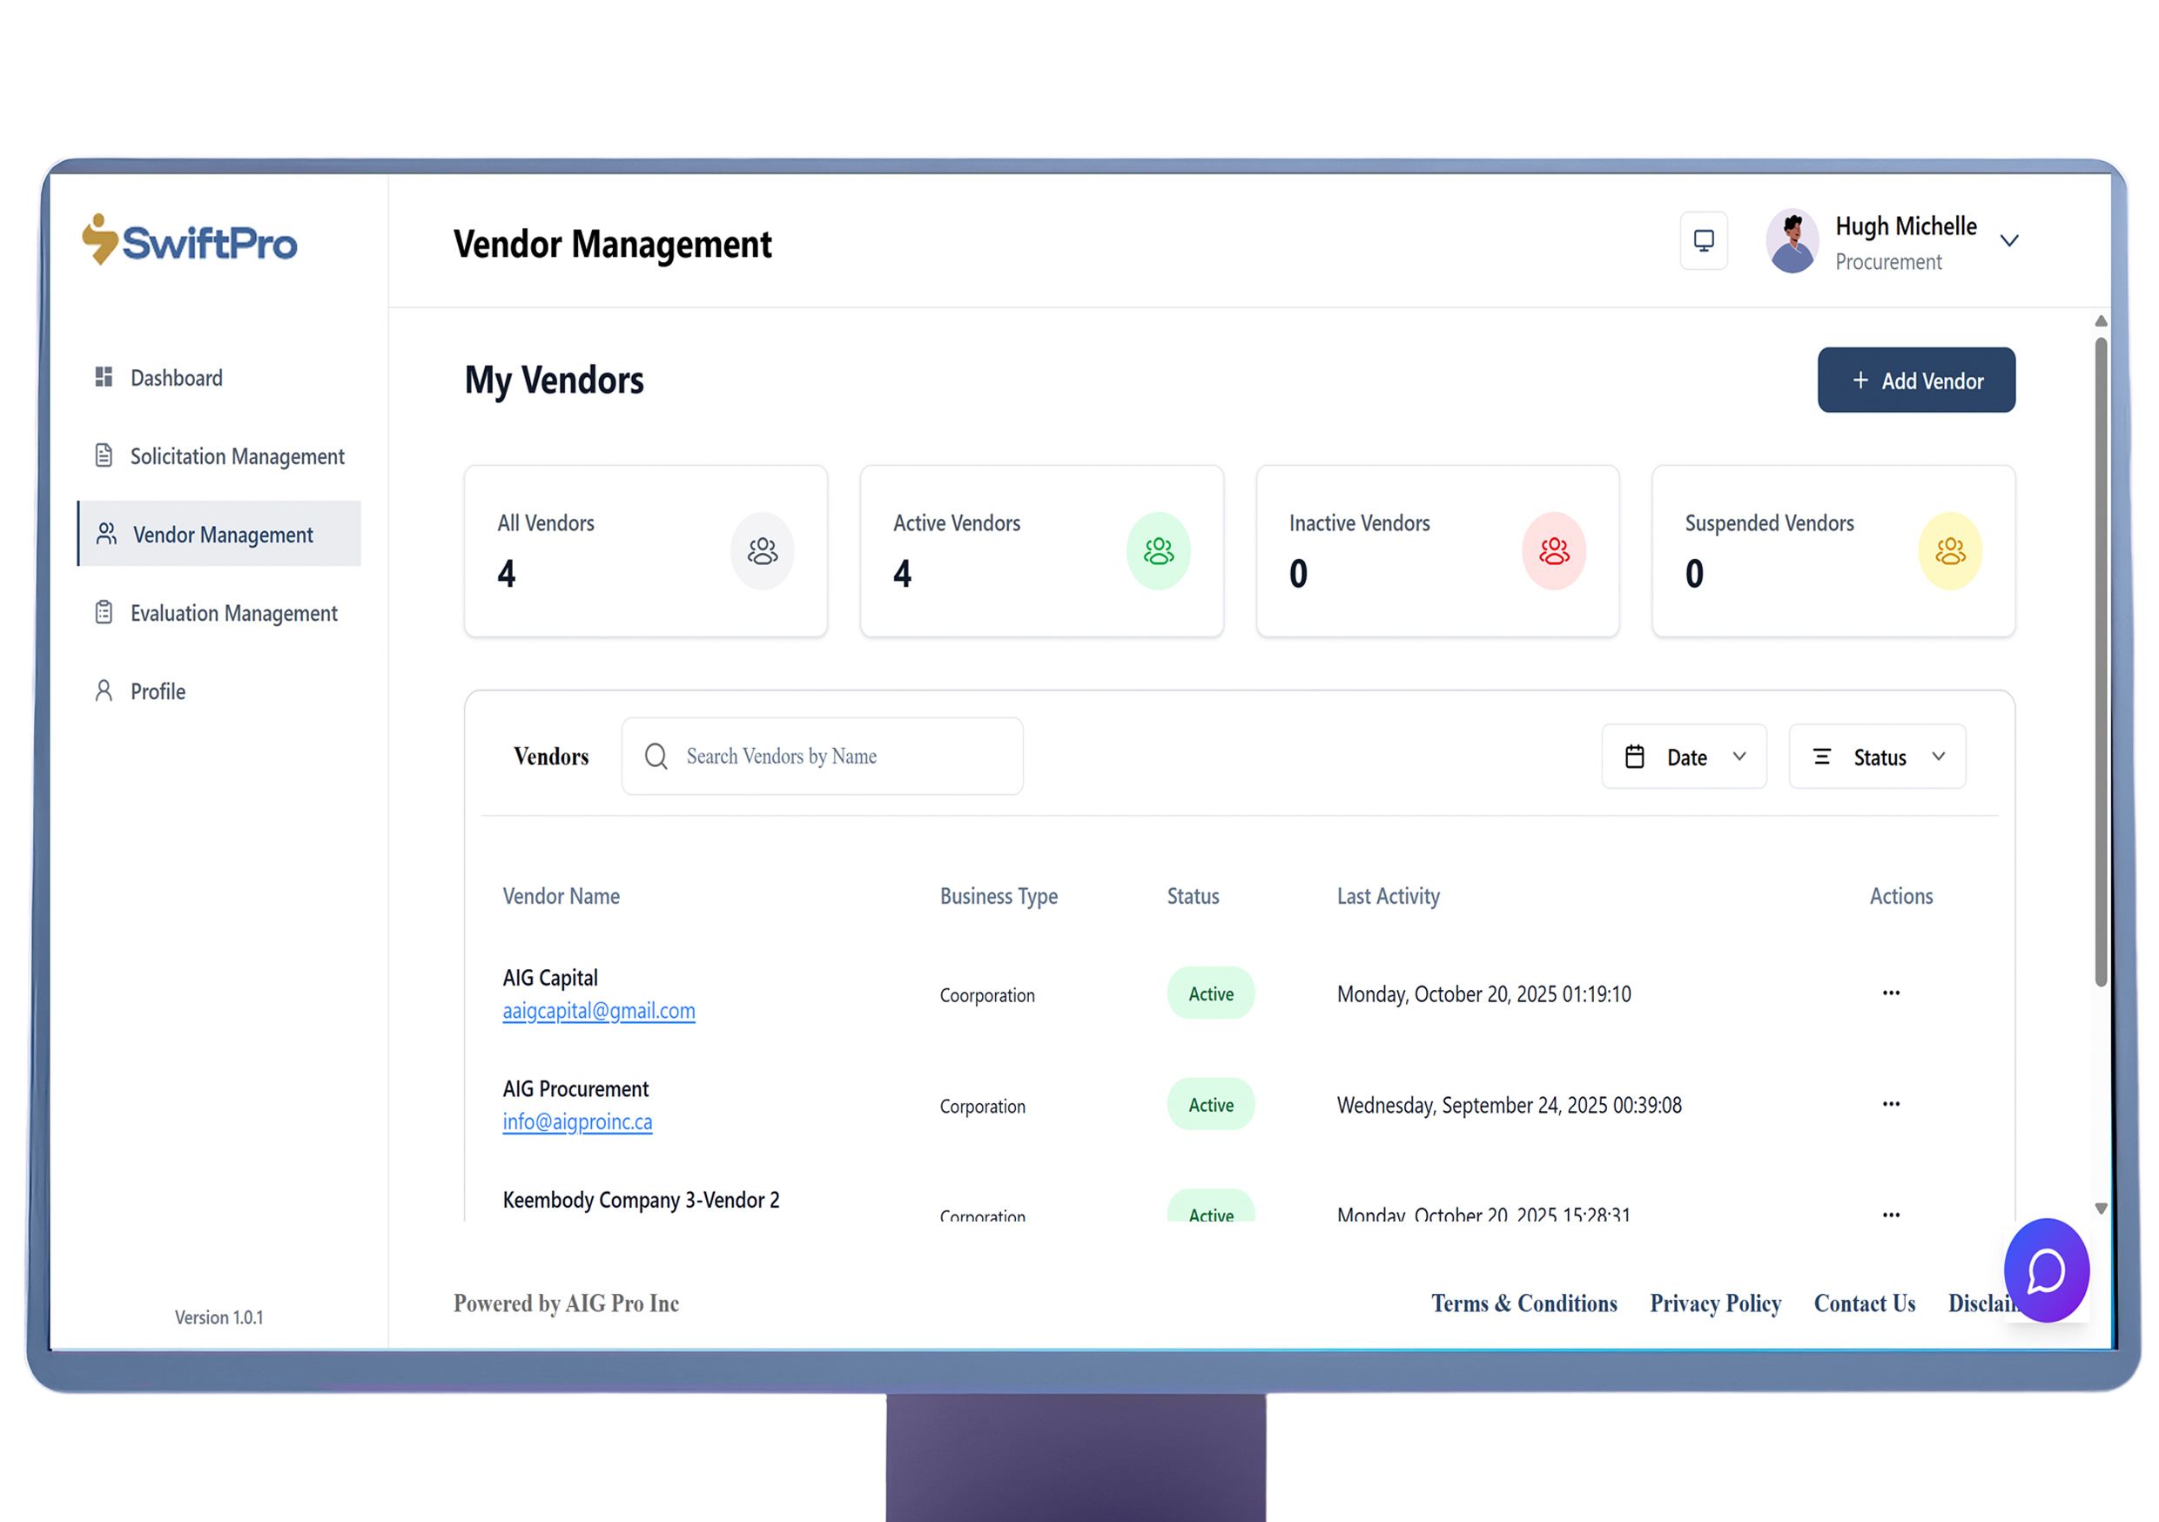The width and height of the screenshot is (2159, 1522).
Task: Open Evaluation Management in sidebar
Action: [233, 613]
